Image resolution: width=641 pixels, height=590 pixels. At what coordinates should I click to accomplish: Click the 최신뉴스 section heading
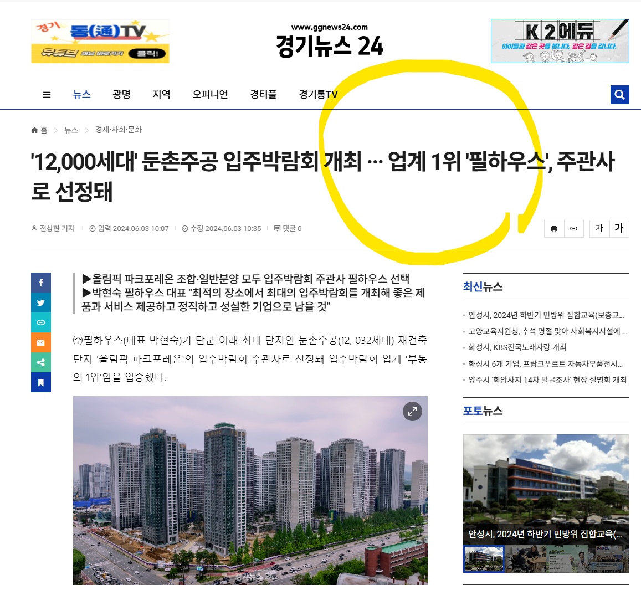483,286
